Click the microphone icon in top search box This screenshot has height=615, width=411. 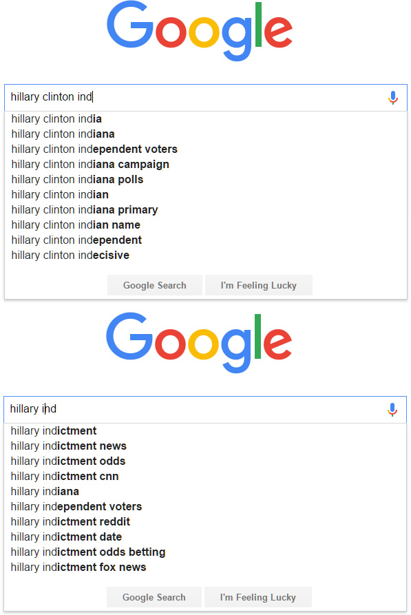pyautogui.click(x=393, y=98)
